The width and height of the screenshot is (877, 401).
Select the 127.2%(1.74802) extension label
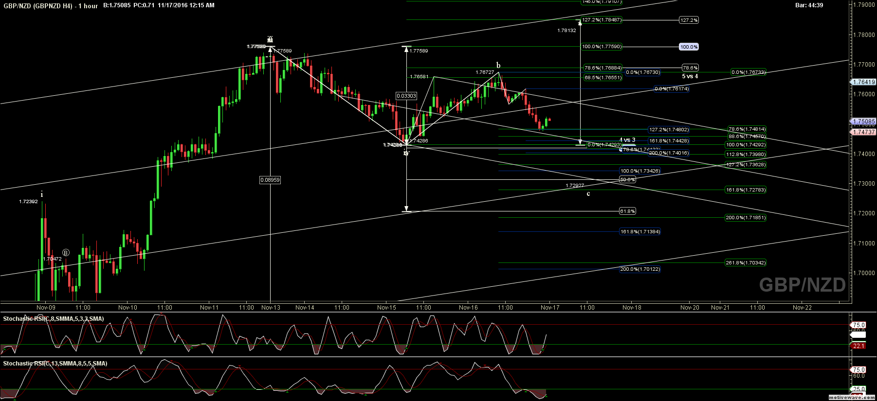pyautogui.click(x=669, y=130)
